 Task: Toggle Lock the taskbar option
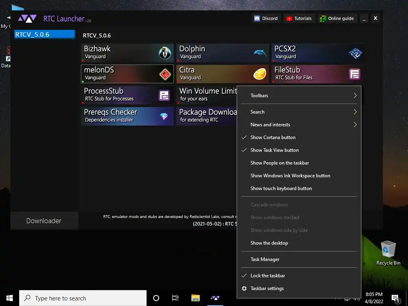coord(299,276)
